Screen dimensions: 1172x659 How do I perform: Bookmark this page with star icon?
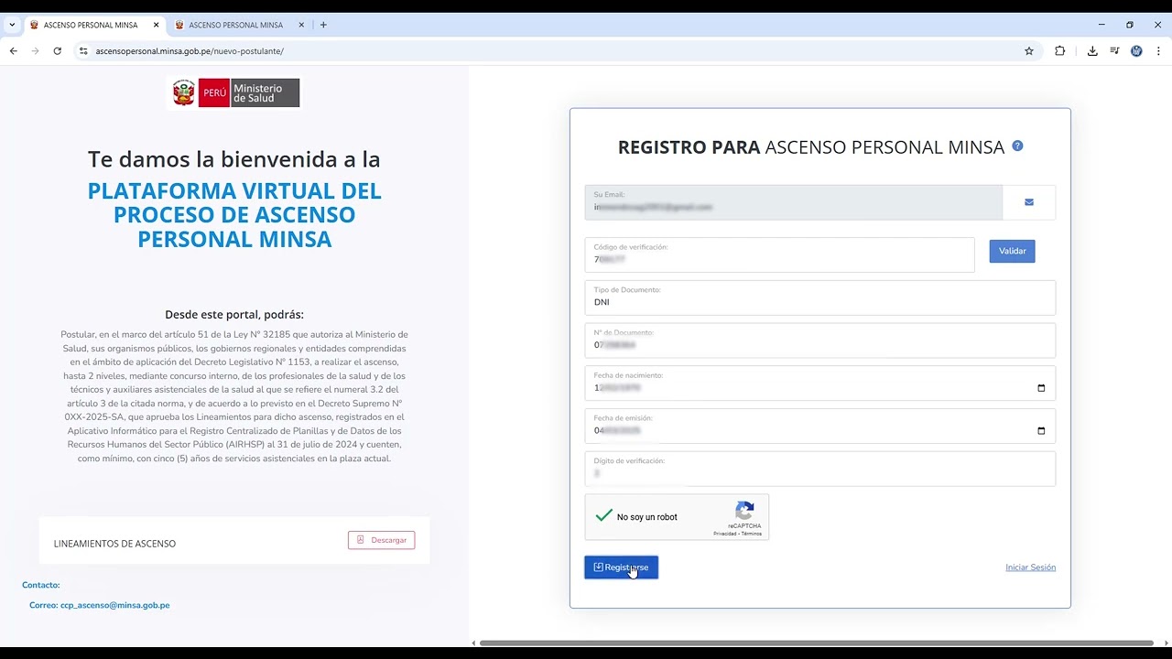pos(1029,51)
